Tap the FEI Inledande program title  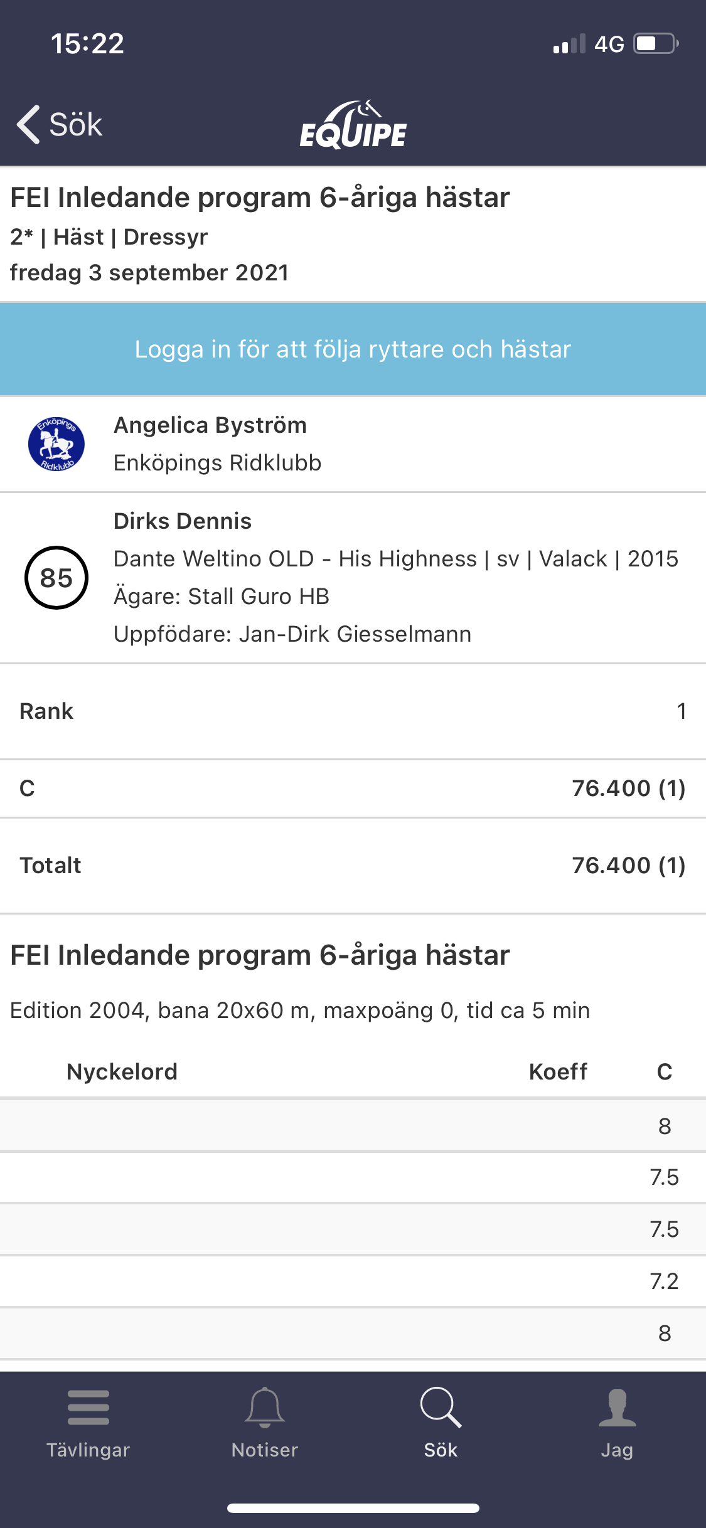pos(260,198)
